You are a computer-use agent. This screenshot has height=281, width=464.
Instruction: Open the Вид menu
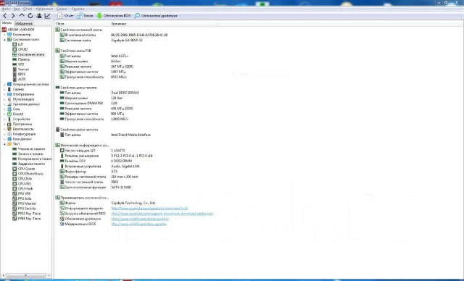[x=17, y=9]
